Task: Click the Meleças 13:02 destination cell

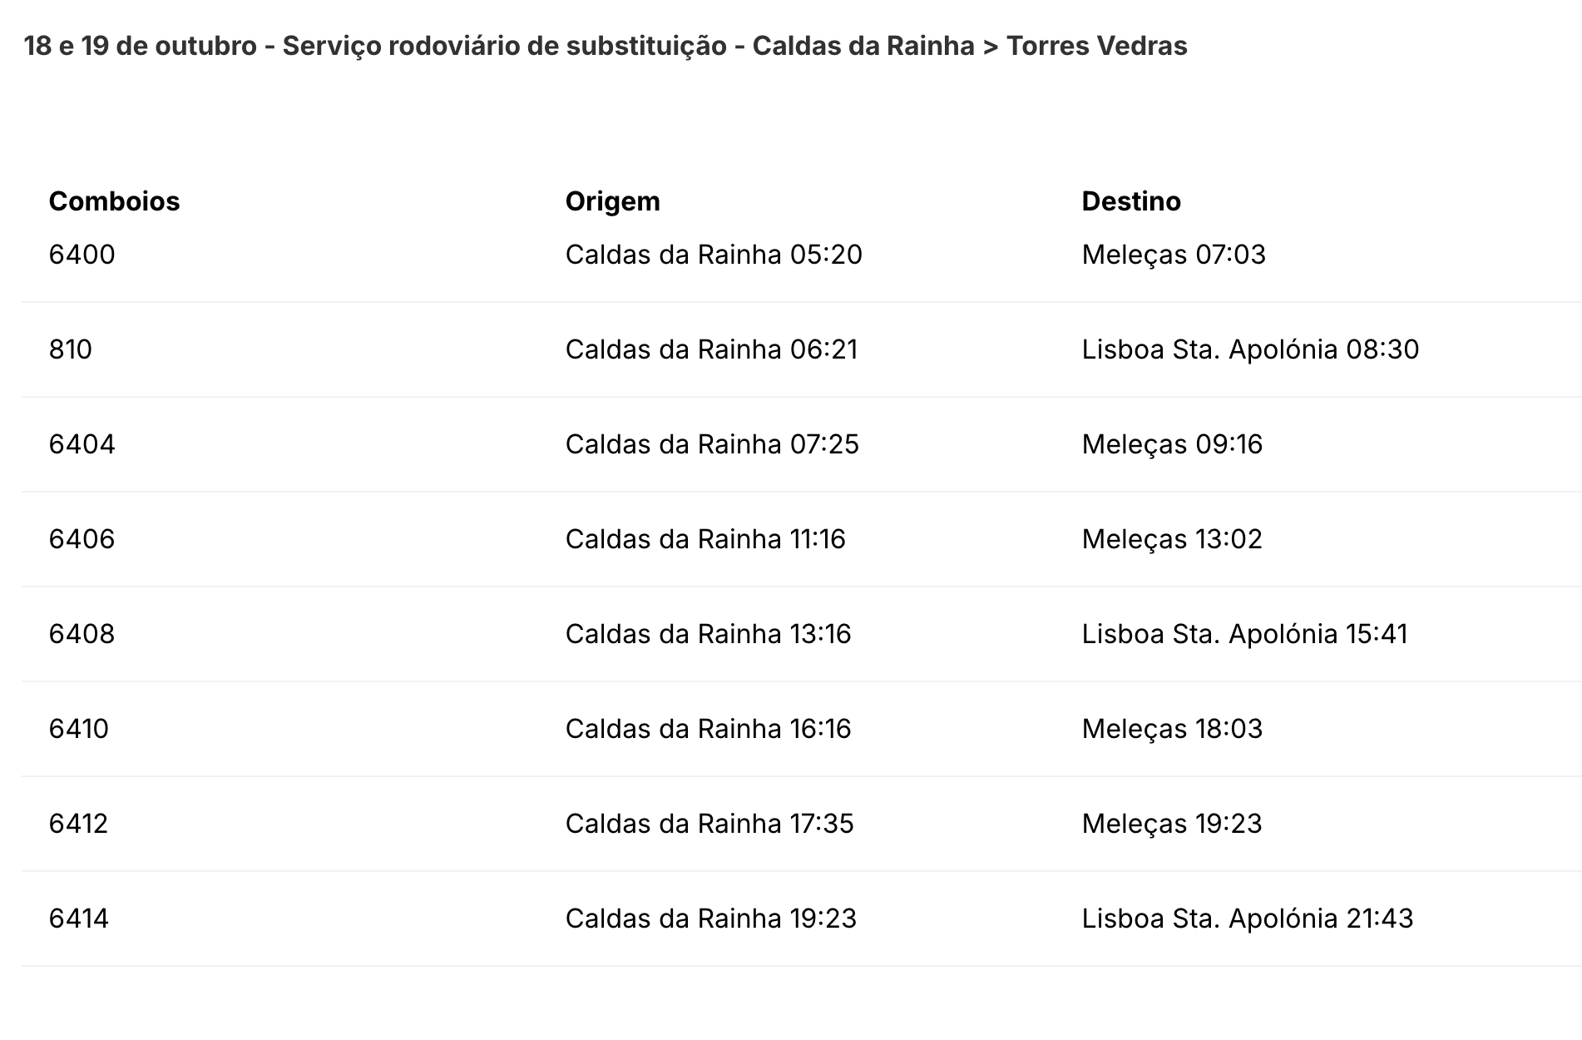Action: 1171,539
